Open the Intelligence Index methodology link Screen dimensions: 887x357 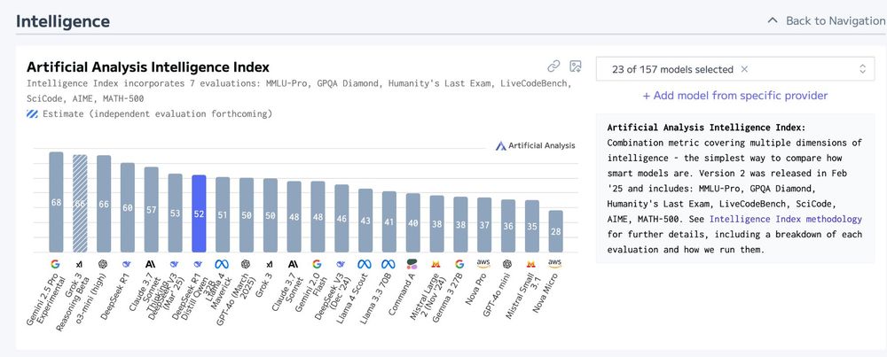[x=786, y=219]
